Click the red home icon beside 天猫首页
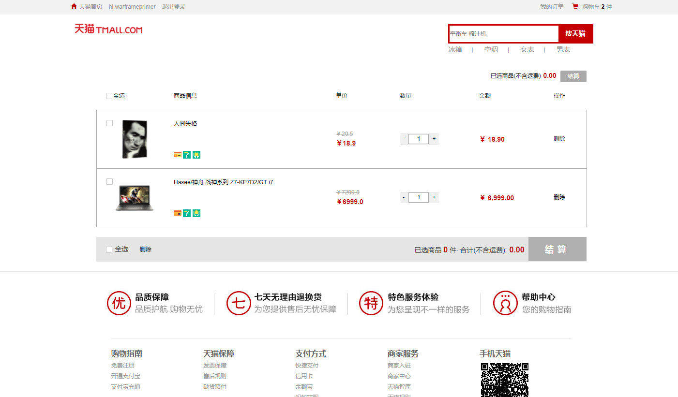Viewport: 678px width, 397px height. click(x=74, y=6)
